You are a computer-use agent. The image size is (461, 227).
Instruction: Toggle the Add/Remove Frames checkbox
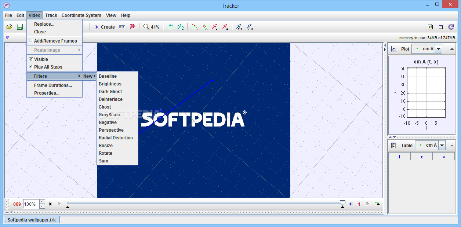[x=31, y=41]
